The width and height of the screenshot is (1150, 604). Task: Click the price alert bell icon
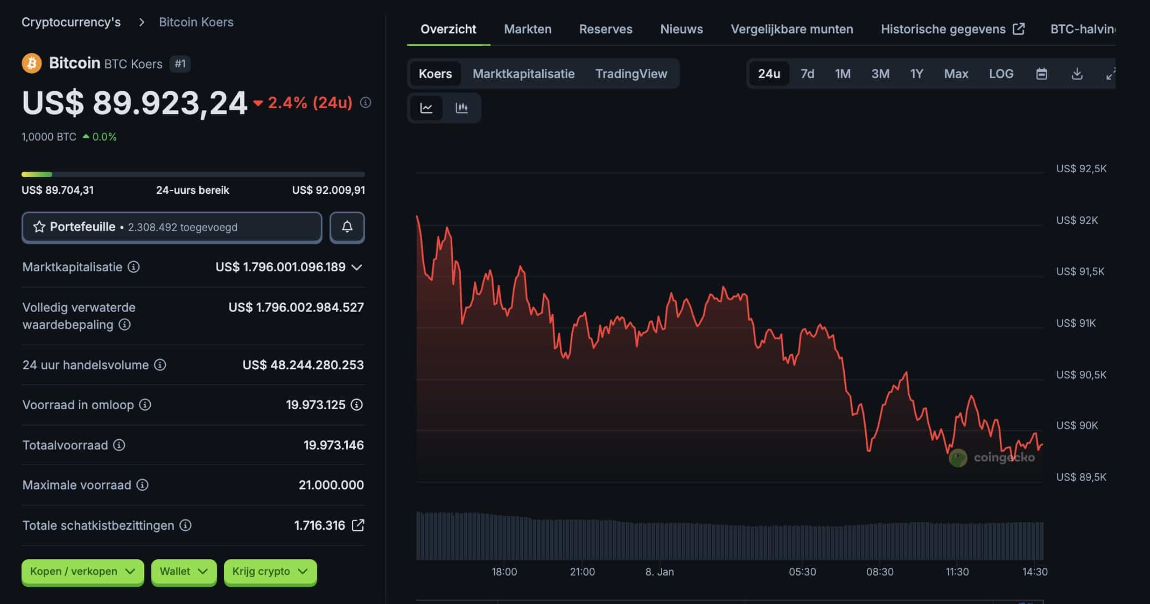click(x=347, y=227)
